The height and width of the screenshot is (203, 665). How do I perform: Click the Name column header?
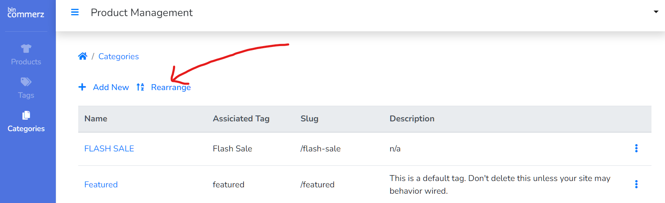tap(96, 119)
